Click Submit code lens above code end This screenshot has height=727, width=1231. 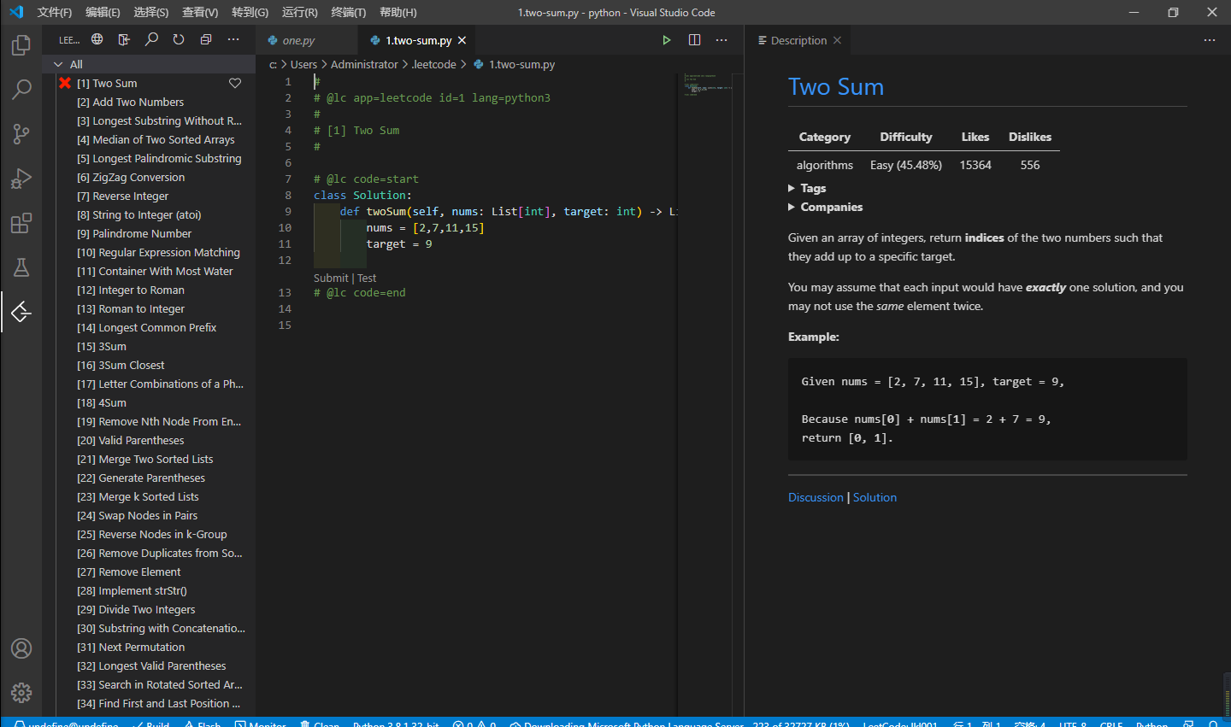331,278
